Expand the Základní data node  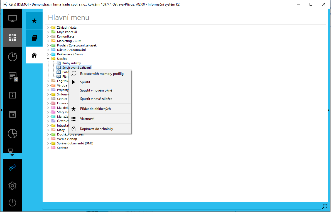(x=48, y=28)
